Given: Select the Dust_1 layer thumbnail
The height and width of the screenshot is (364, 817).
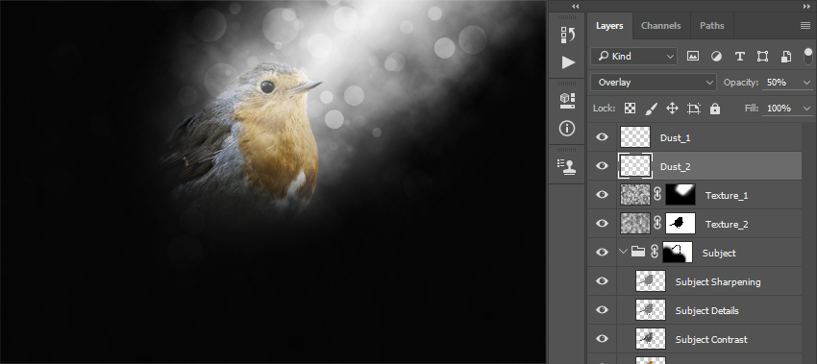Looking at the screenshot, I should point(635,137).
